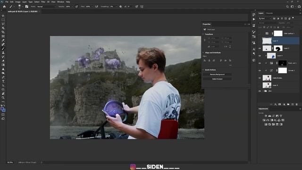Open the File menu
The image size is (302, 170).
[x=7, y=2]
